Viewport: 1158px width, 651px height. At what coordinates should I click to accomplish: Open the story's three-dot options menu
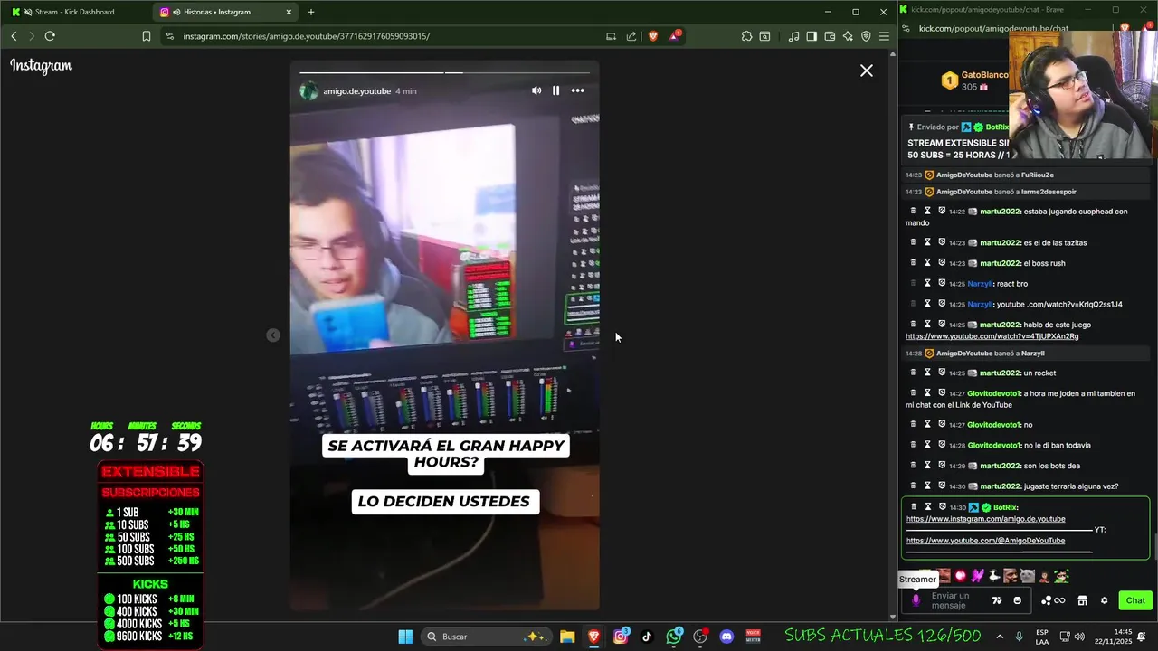[577, 90]
